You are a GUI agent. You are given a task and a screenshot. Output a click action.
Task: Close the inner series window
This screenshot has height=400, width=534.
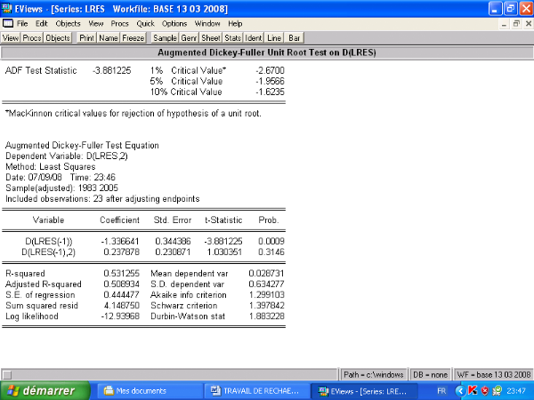coord(528,24)
